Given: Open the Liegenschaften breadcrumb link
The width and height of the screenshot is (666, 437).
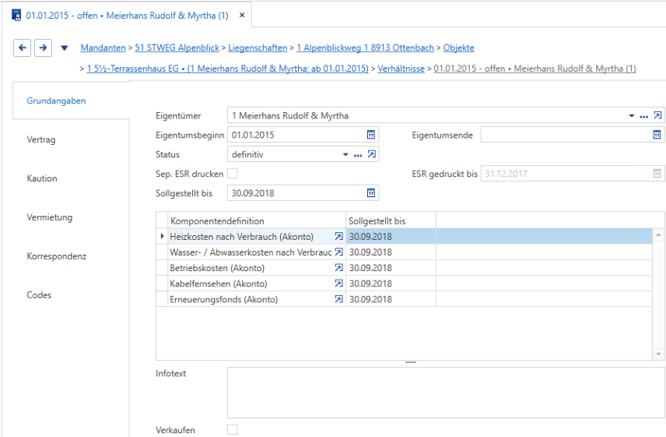Looking at the screenshot, I should click(258, 48).
